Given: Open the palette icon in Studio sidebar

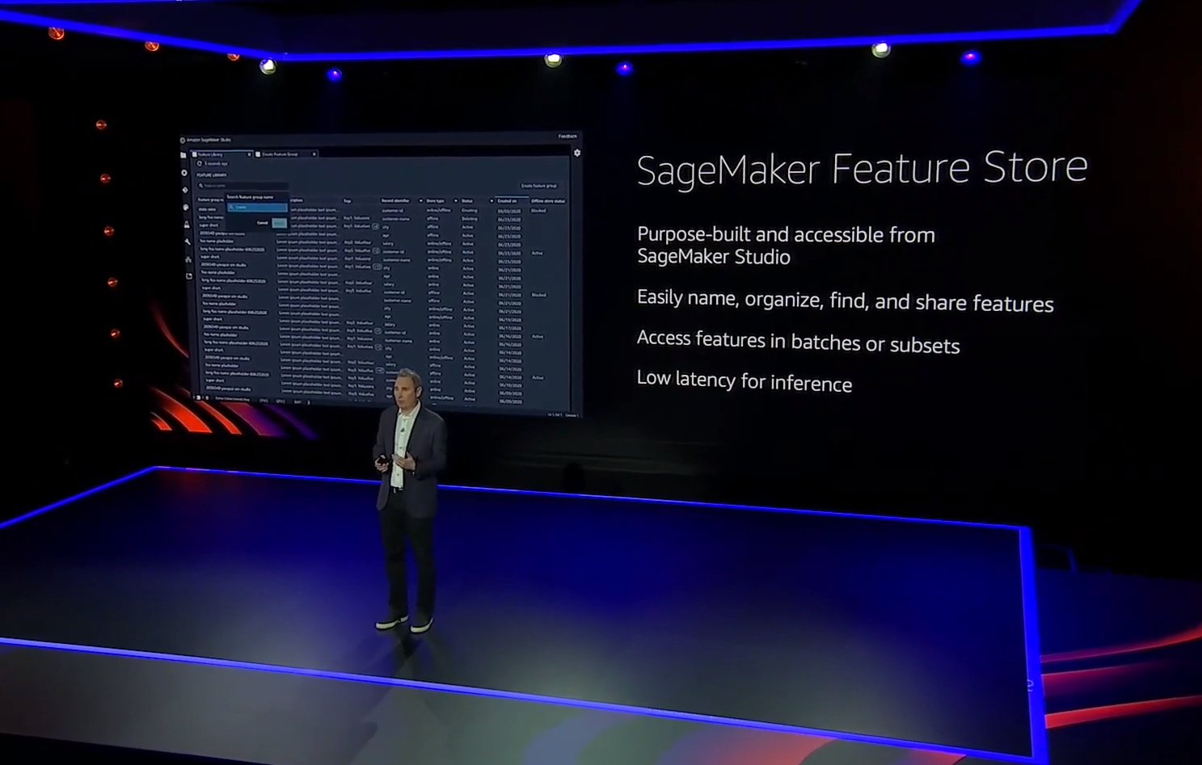Looking at the screenshot, I should (186, 208).
